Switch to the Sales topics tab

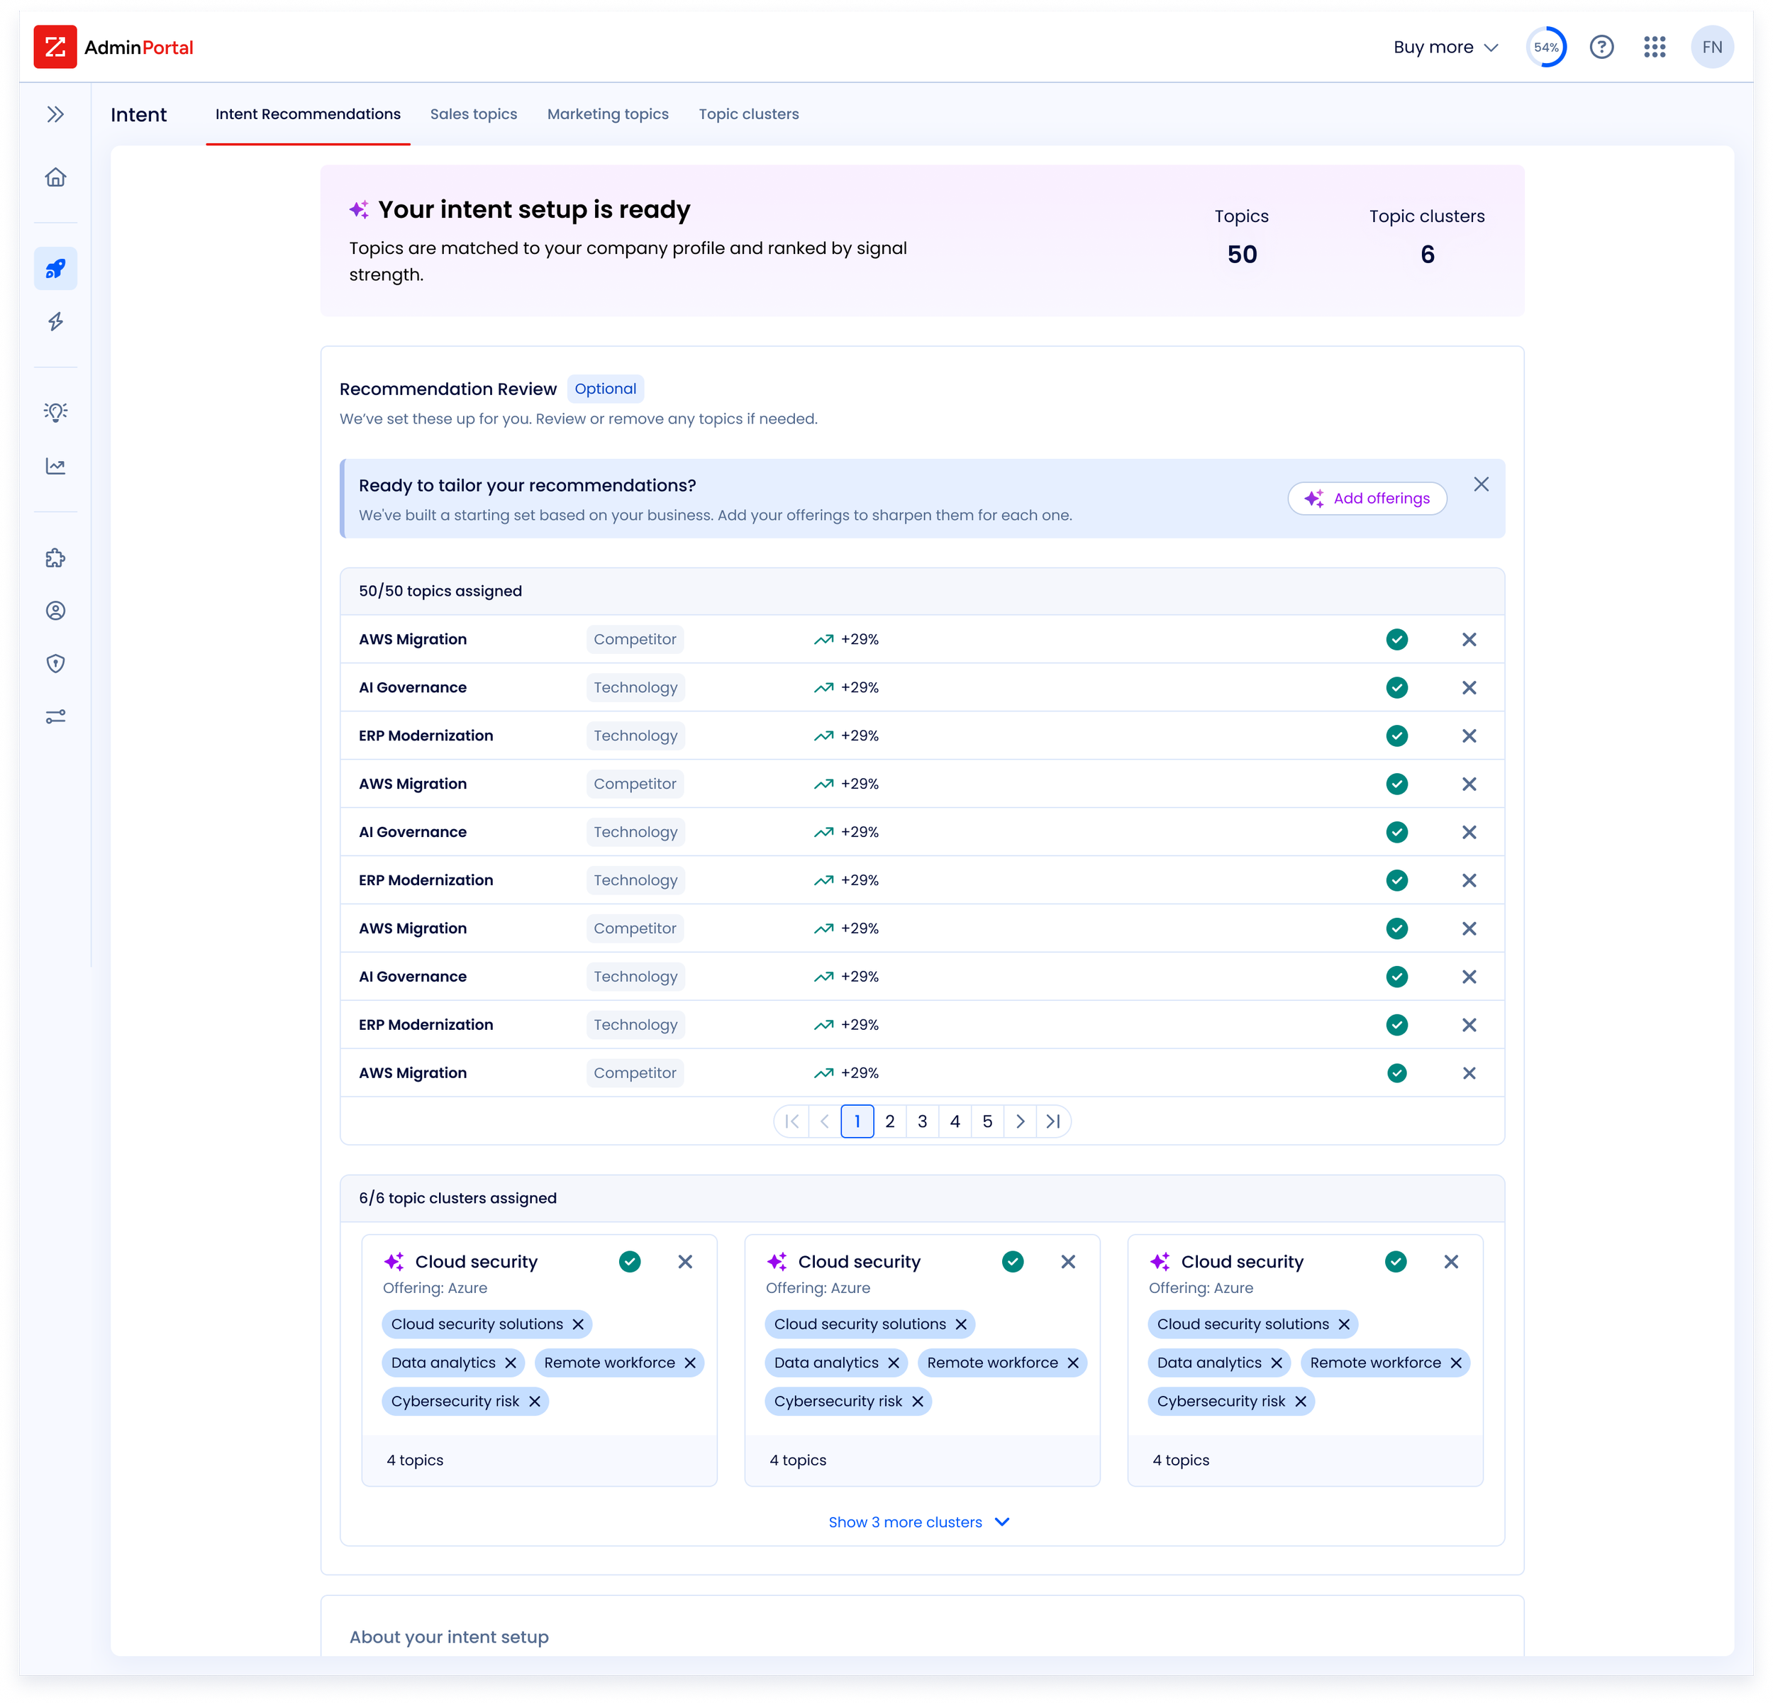pyautogui.click(x=474, y=114)
